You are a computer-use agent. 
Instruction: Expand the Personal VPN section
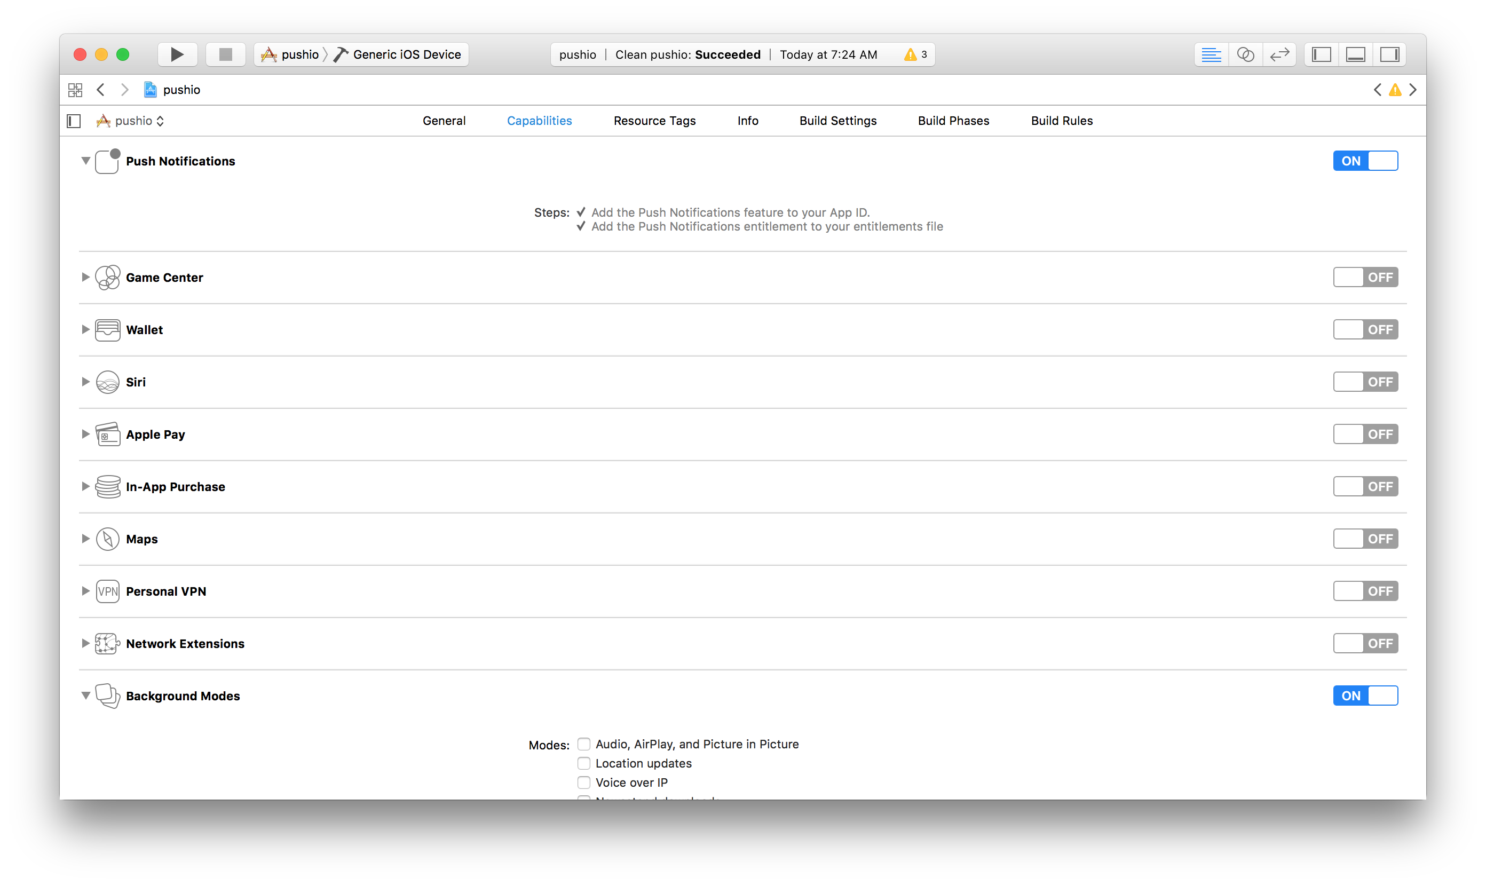click(x=86, y=591)
